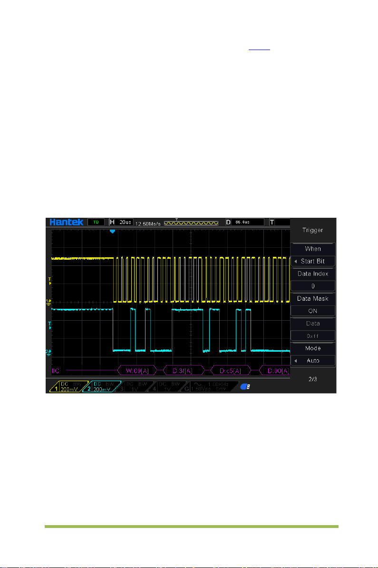Viewport: 378px width, 568px height.
Task: Click the Hantek logo
Action: (x=67, y=222)
